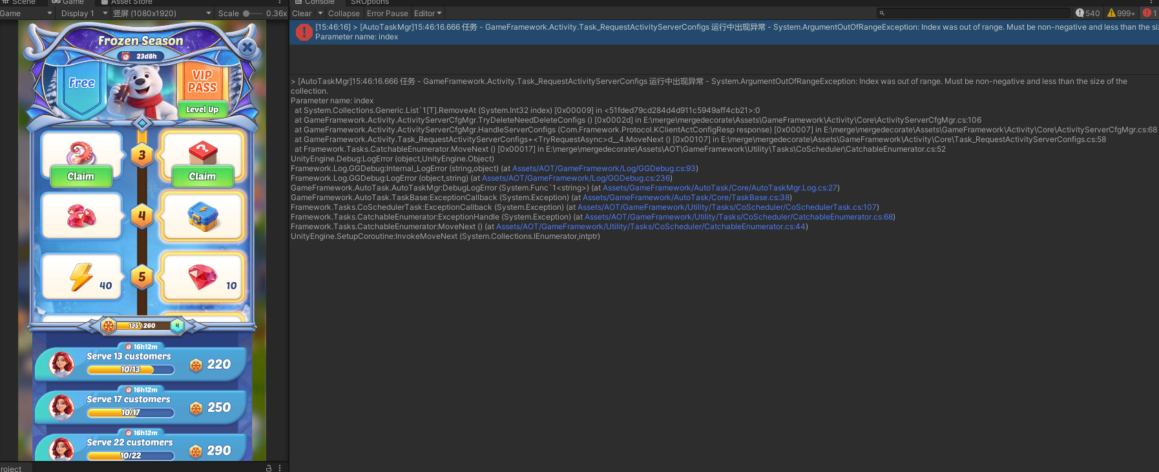Expand the Editor dropdown in Console

pos(428,14)
